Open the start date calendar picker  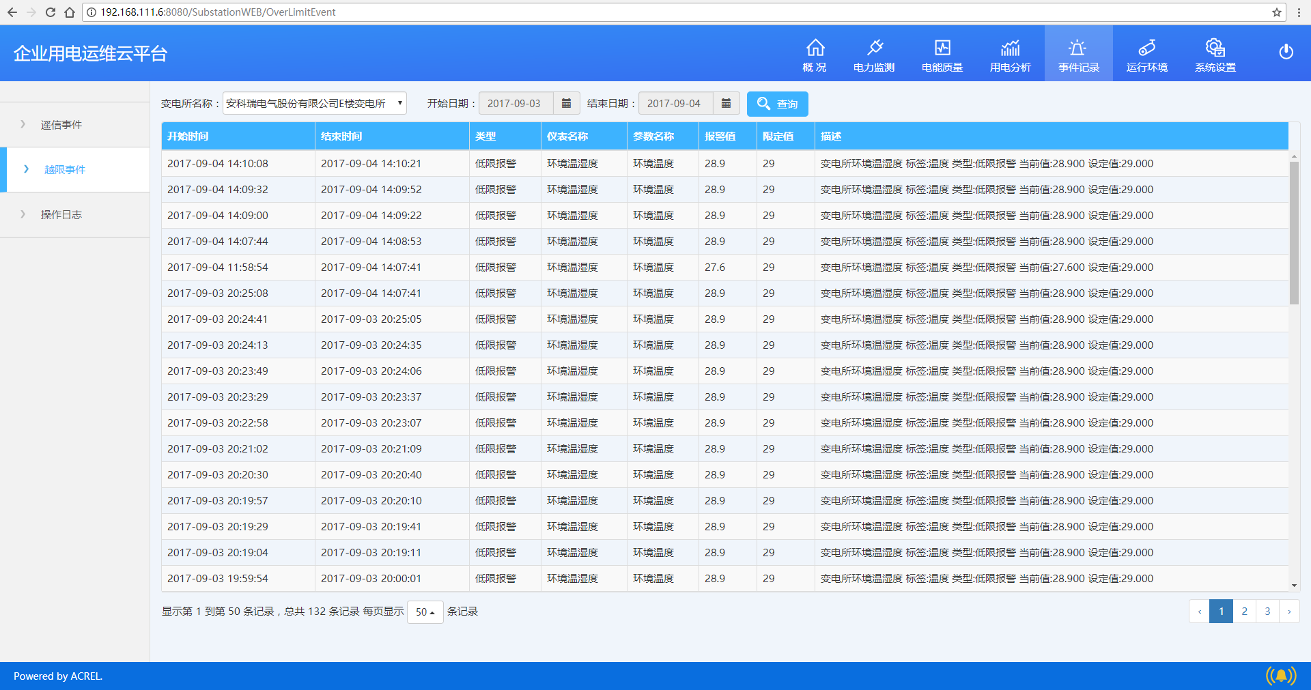[x=566, y=104]
